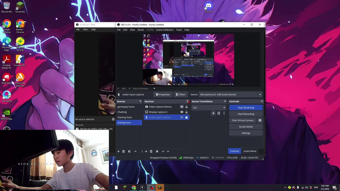Image resolution: width=340 pixels, height=191 pixels.
Task: Show Audio Input Capture via eye icon
Action: tap(182, 117)
